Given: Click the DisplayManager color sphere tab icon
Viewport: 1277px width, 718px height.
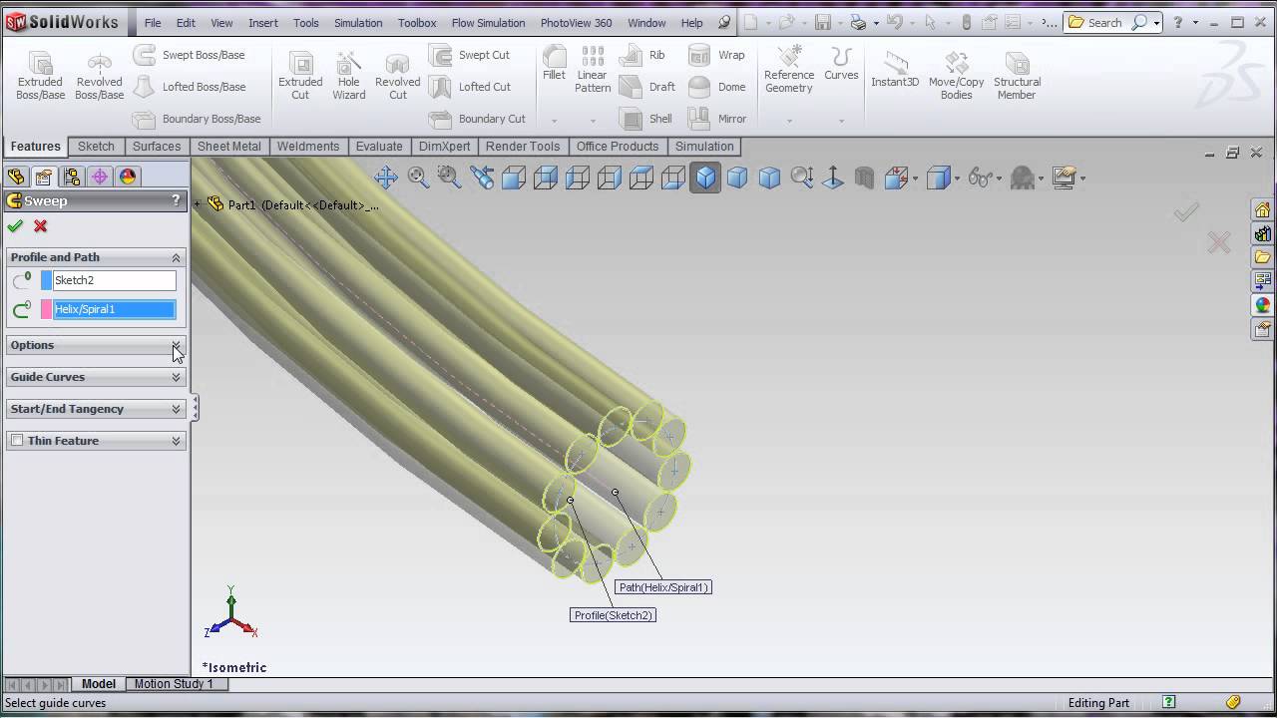Looking at the screenshot, I should point(128,177).
